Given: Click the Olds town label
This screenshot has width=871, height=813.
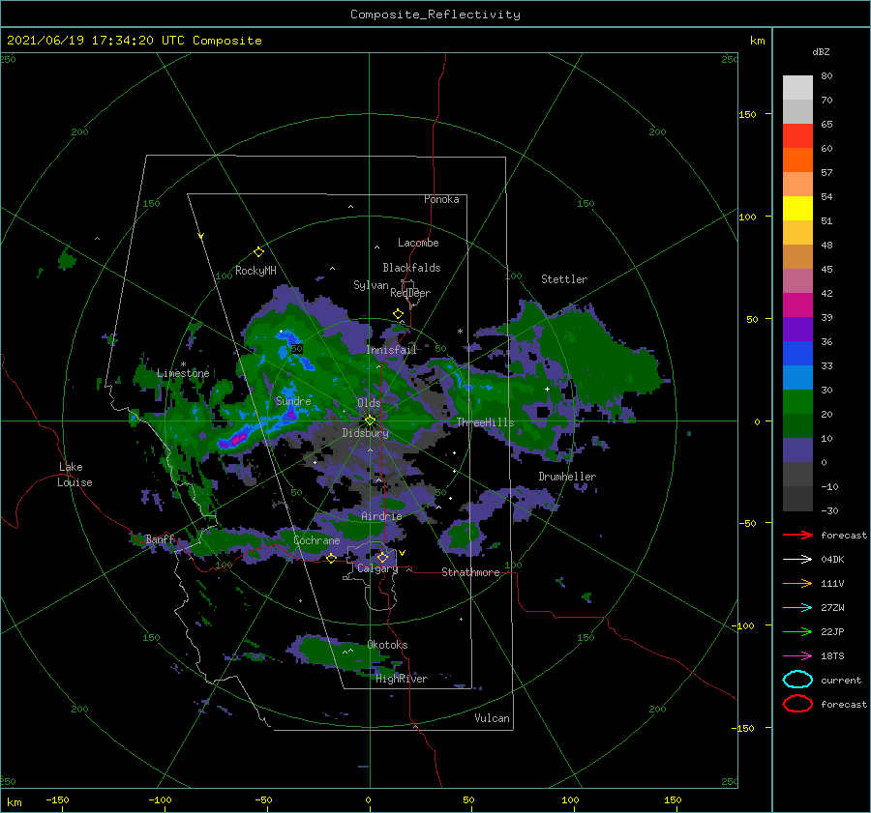Looking at the screenshot, I should pos(369,403).
